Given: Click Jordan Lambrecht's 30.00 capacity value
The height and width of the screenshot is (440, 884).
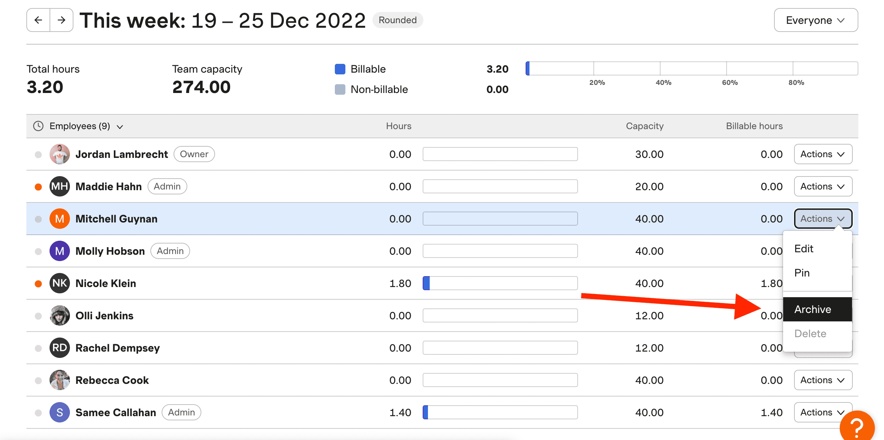Looking at the screenshot, I should point(649,154).
